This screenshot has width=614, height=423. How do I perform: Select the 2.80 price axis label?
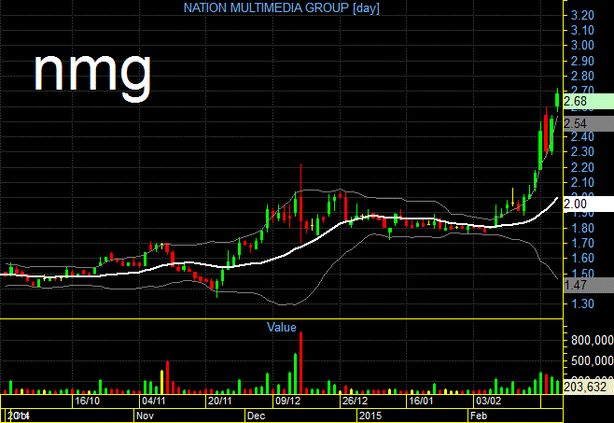582,76
